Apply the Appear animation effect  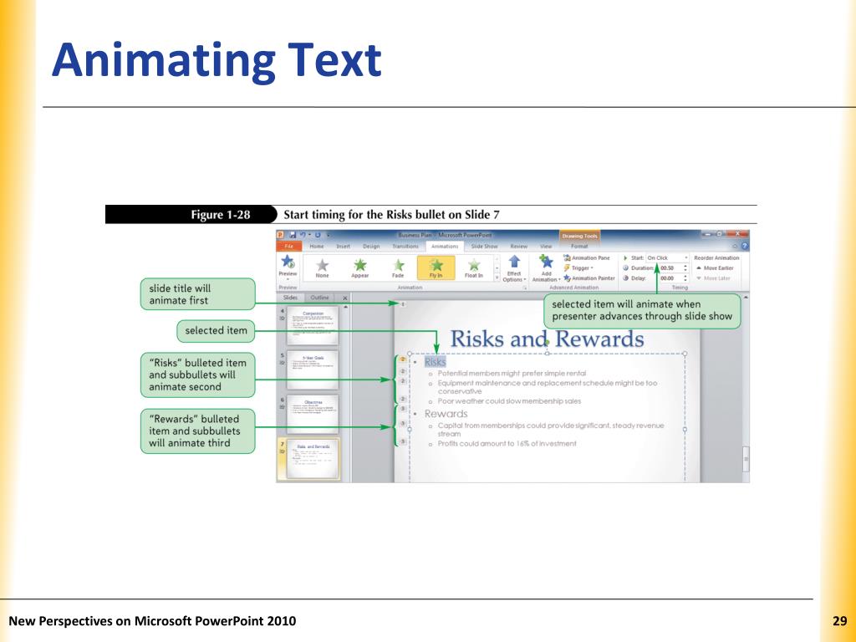click(x=359, y=267)
